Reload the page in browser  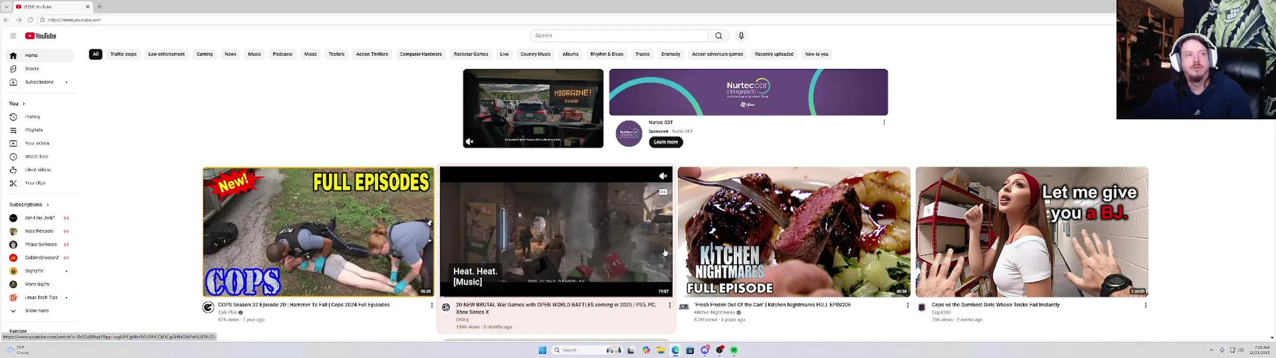pyautogui.click(x=30, y=20)
